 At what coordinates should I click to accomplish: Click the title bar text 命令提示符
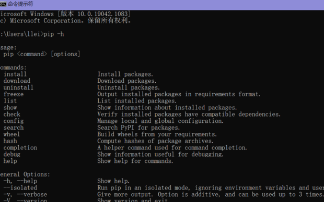20,4
